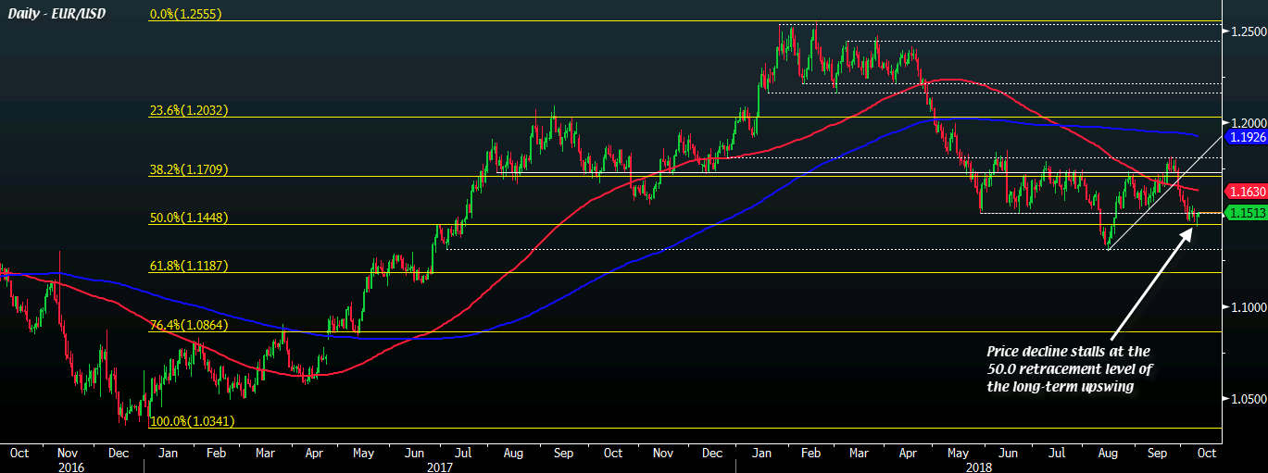Click the 100.0%(1.0341) Fibonacci base label
This screenshot has height=473, width=1268.
click(x=191, y=421)
